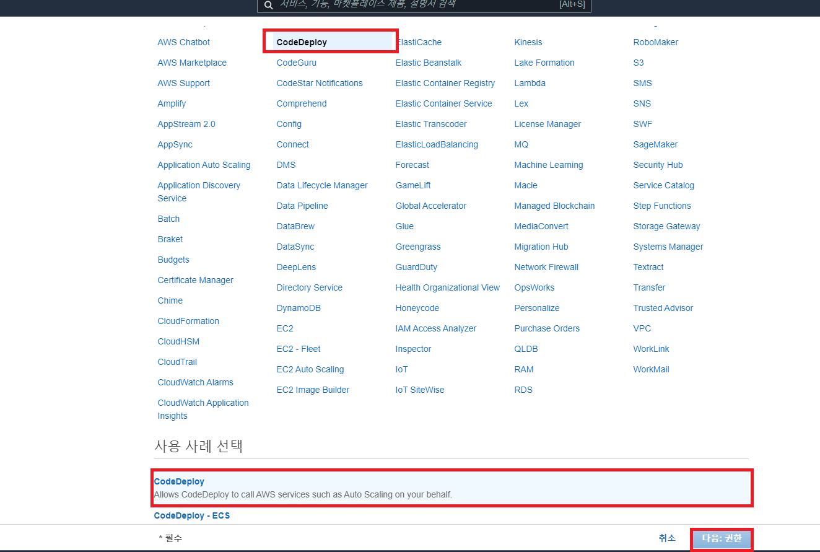
Task: Select Purchase Orders service
Action: click(547, 328)
